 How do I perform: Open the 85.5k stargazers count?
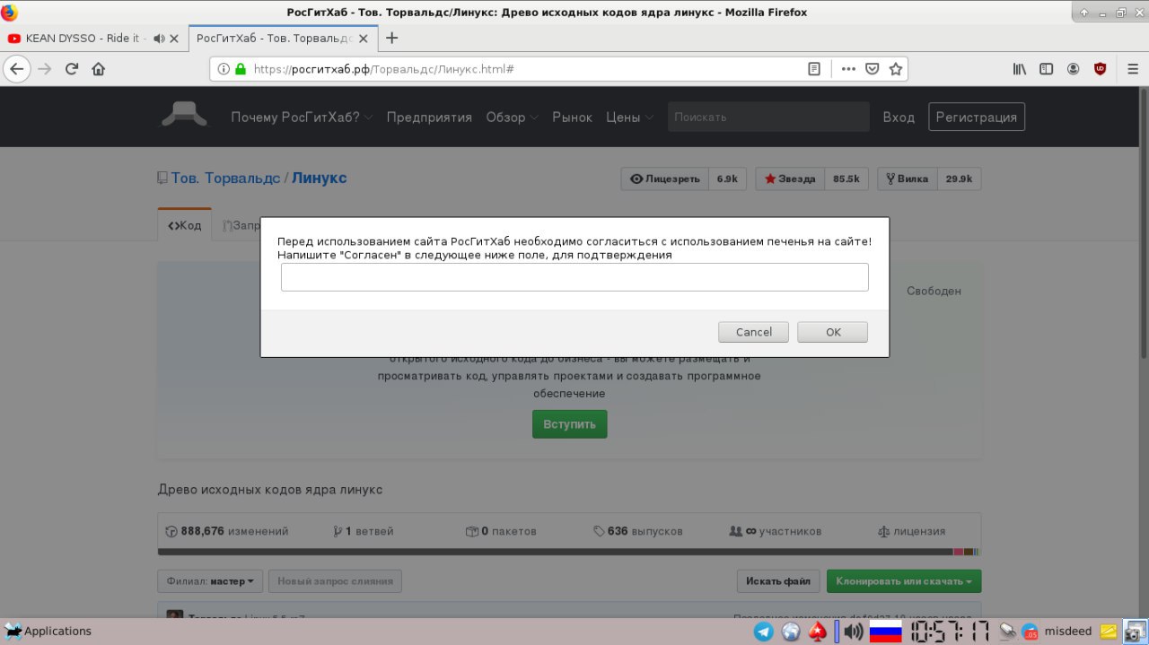click(x=846, y=179)
